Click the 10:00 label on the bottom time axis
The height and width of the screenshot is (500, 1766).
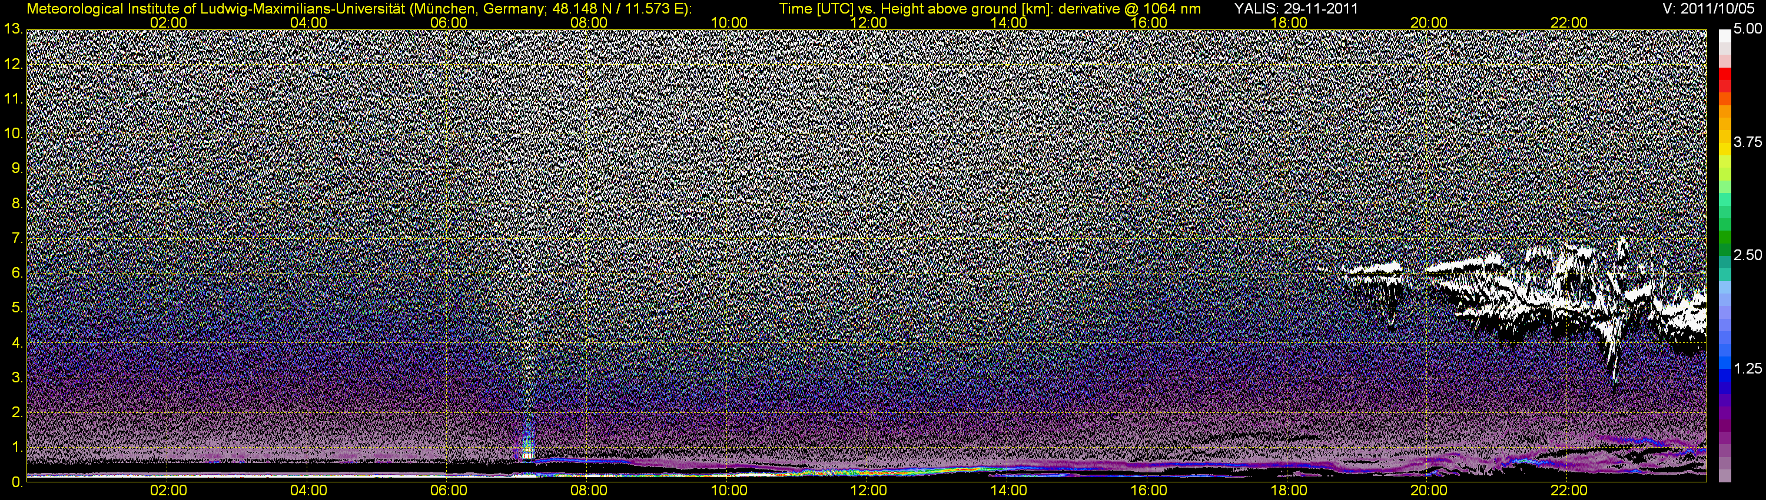click(x=729, y=491)
